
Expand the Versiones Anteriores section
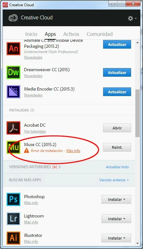pyautogui.click(x=35, y=167)
